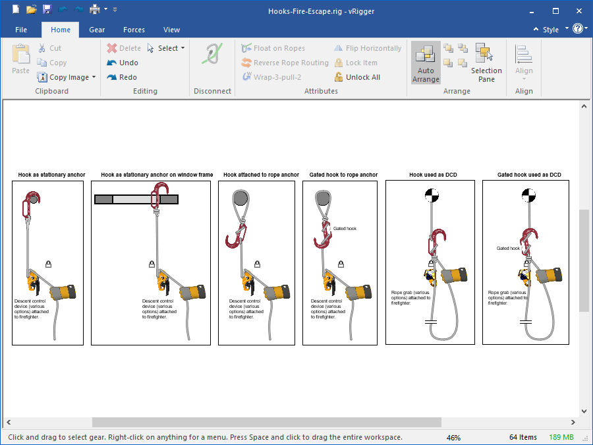The width and height of the screenshot is (593, 445).
Task: Open the Forces ribbon tab
Action: tap(134, 30)
